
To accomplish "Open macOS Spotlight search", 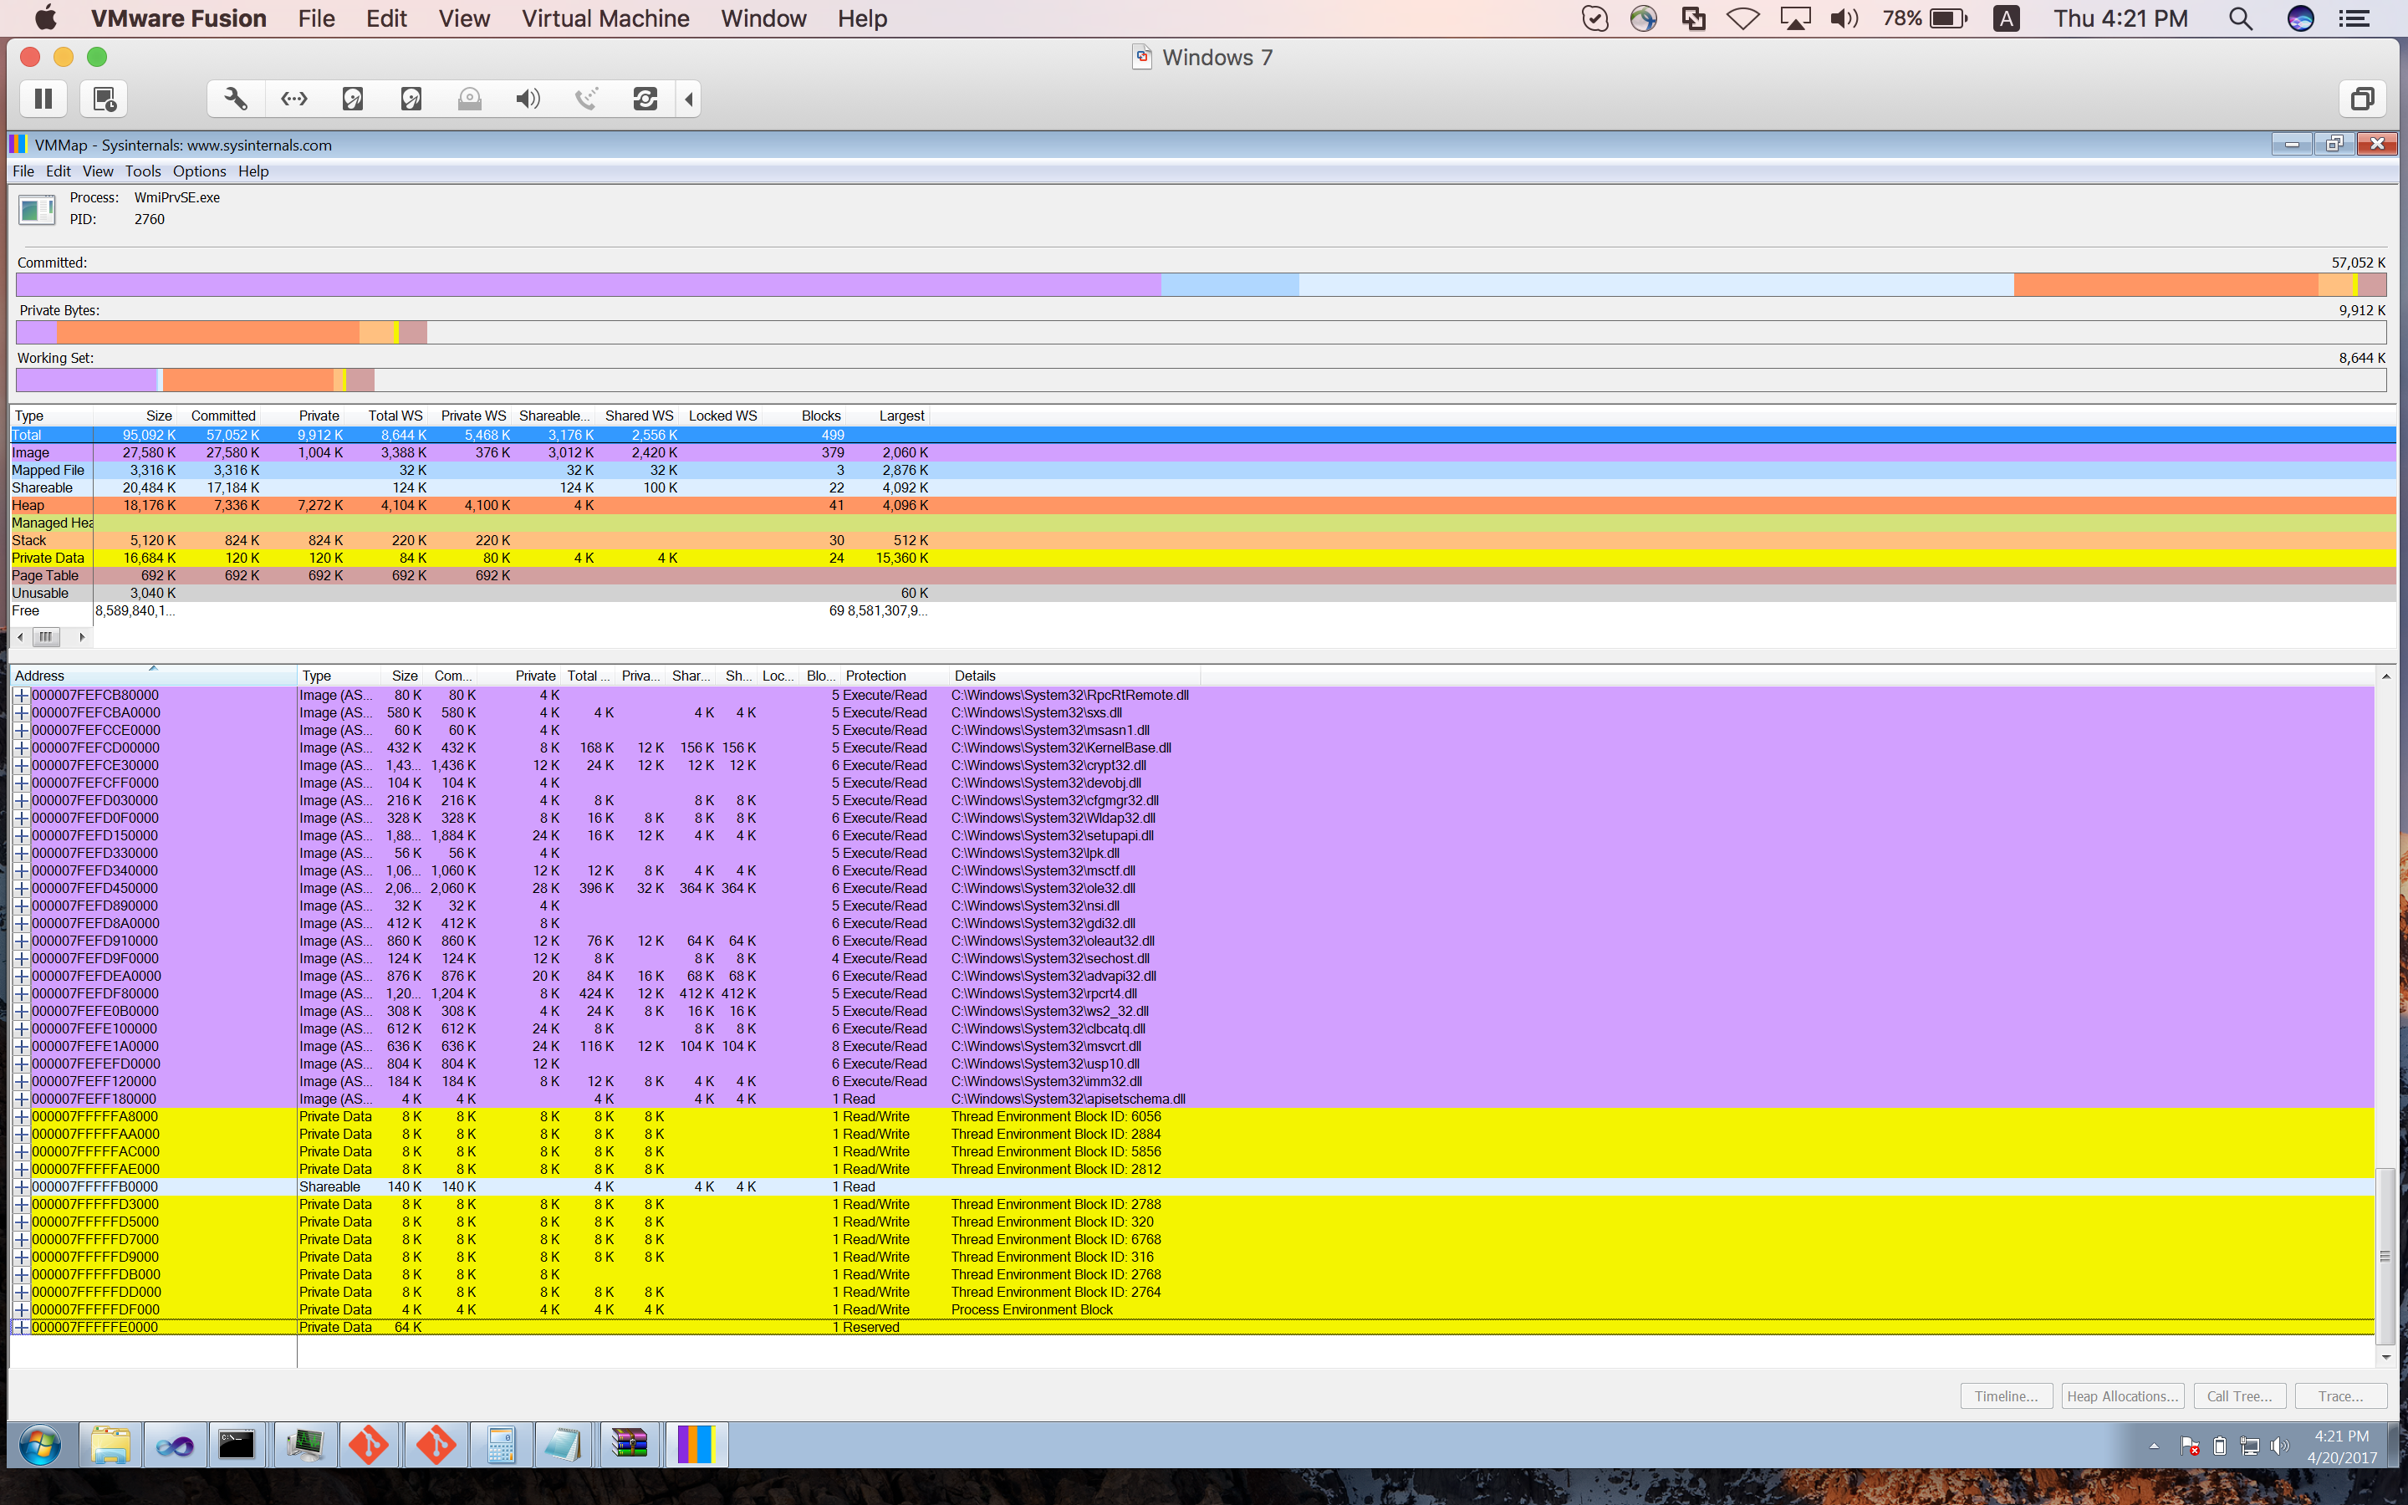I will [2240, 19].
